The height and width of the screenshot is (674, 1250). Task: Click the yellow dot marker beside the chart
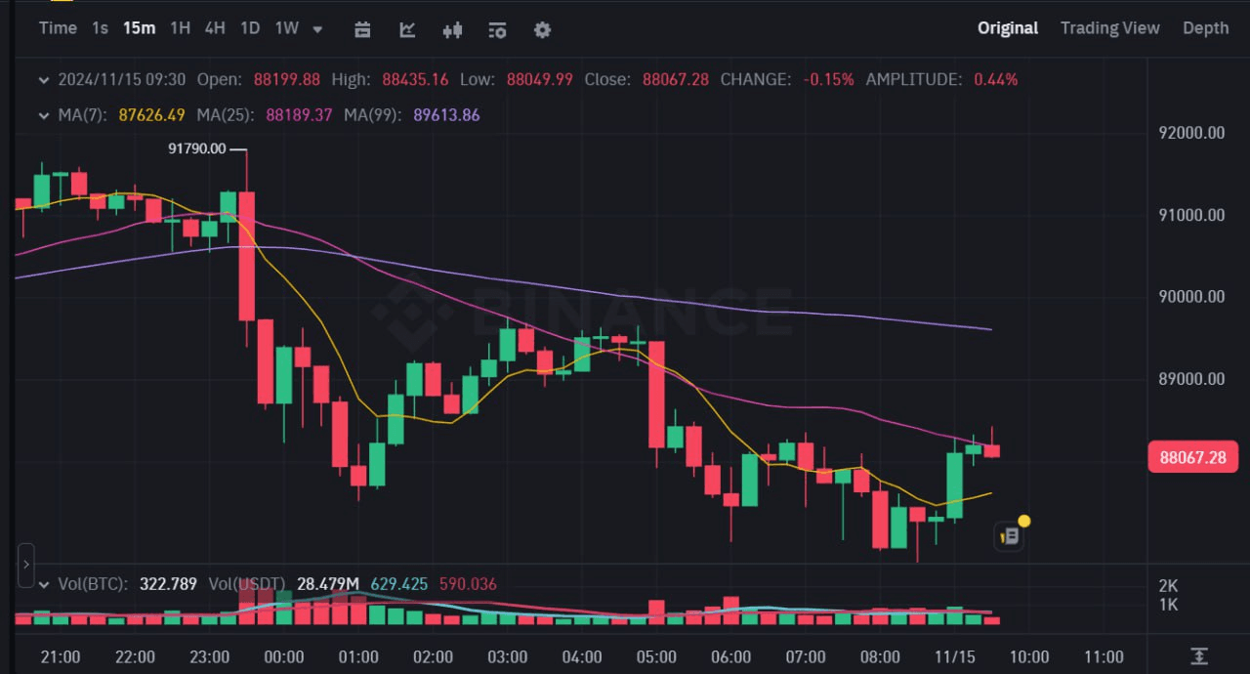pos(1023,521)
